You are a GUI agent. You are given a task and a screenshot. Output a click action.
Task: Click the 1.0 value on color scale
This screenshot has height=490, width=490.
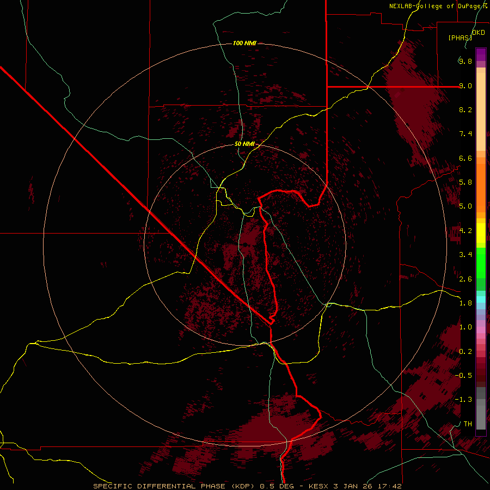[x=465, y=327]
